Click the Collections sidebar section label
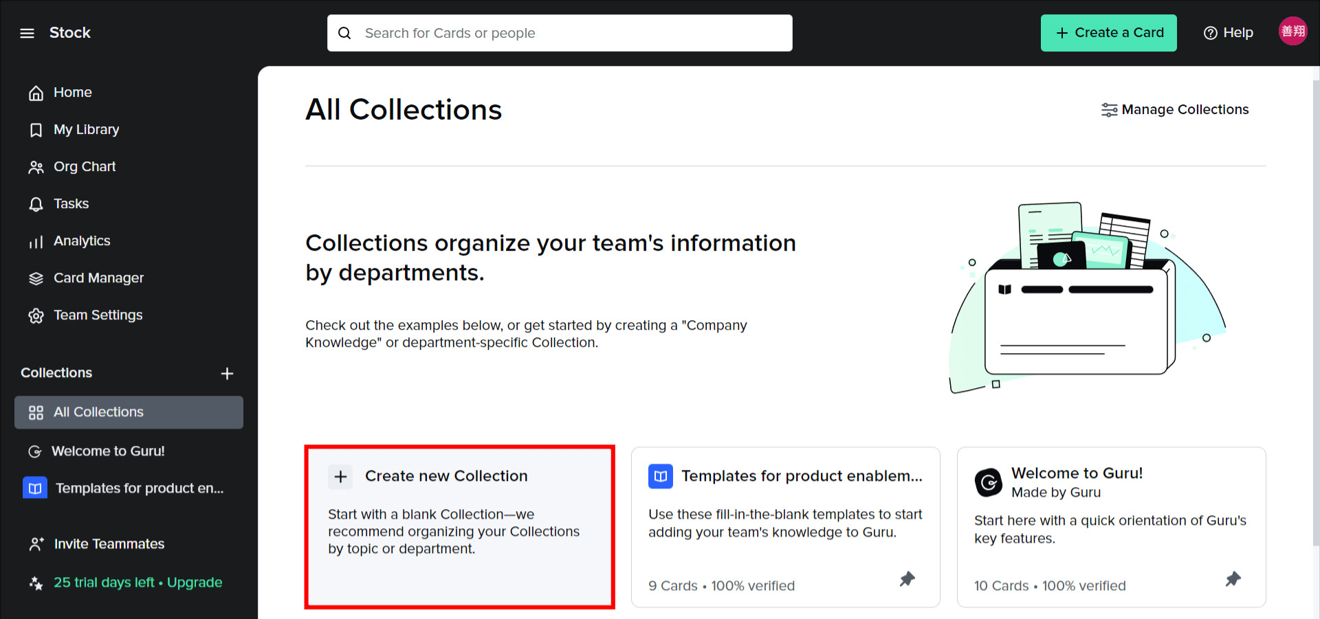 click(x=56, y=373)
